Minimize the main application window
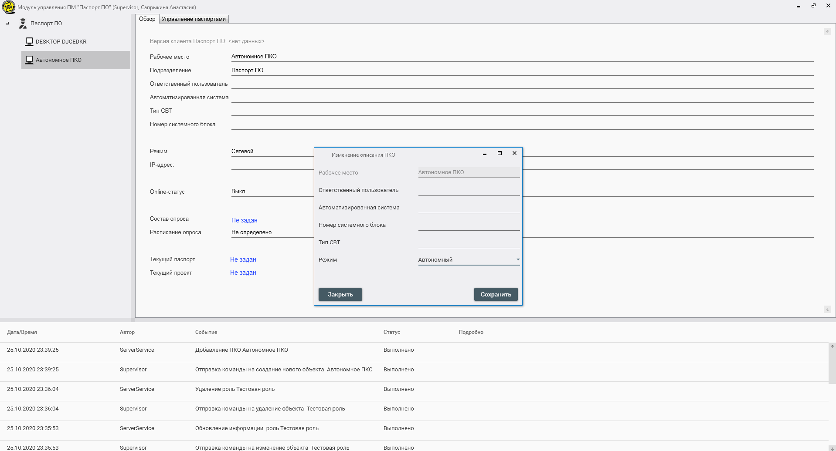This screenshot has width=836, height=451. [x=799, y=6]
